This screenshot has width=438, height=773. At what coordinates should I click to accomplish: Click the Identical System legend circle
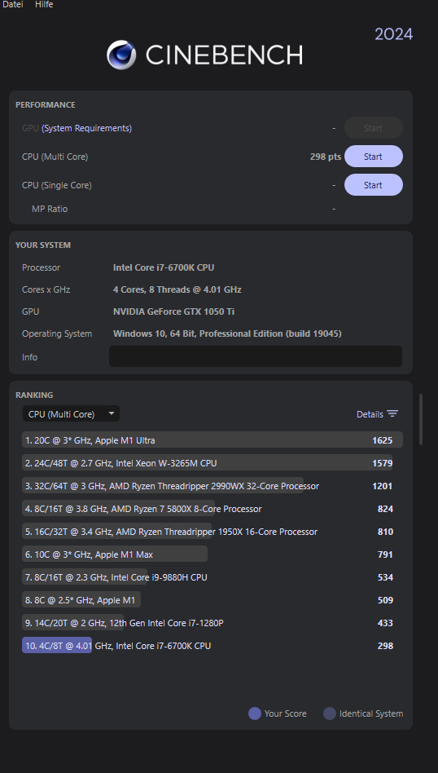point(330,713)
